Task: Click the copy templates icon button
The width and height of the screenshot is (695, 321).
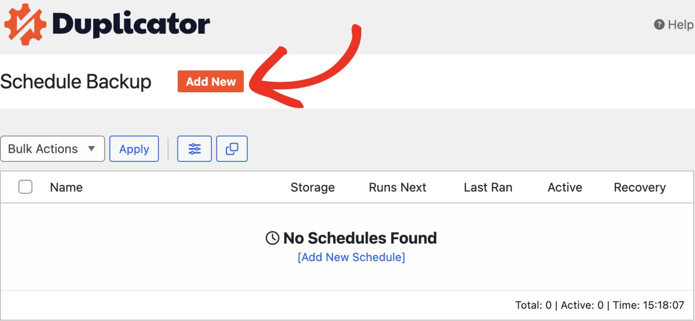Action: coord(232,148)
